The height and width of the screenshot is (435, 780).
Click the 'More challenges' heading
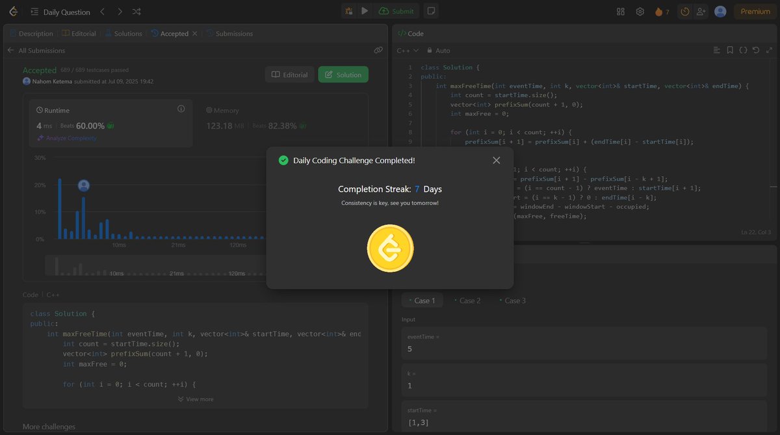tap(49, 427)
